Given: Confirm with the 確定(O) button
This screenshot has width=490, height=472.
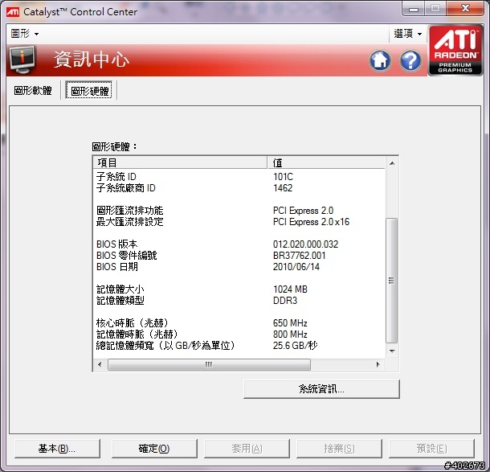Looking at the screenshot, I should tap(154, 449).
